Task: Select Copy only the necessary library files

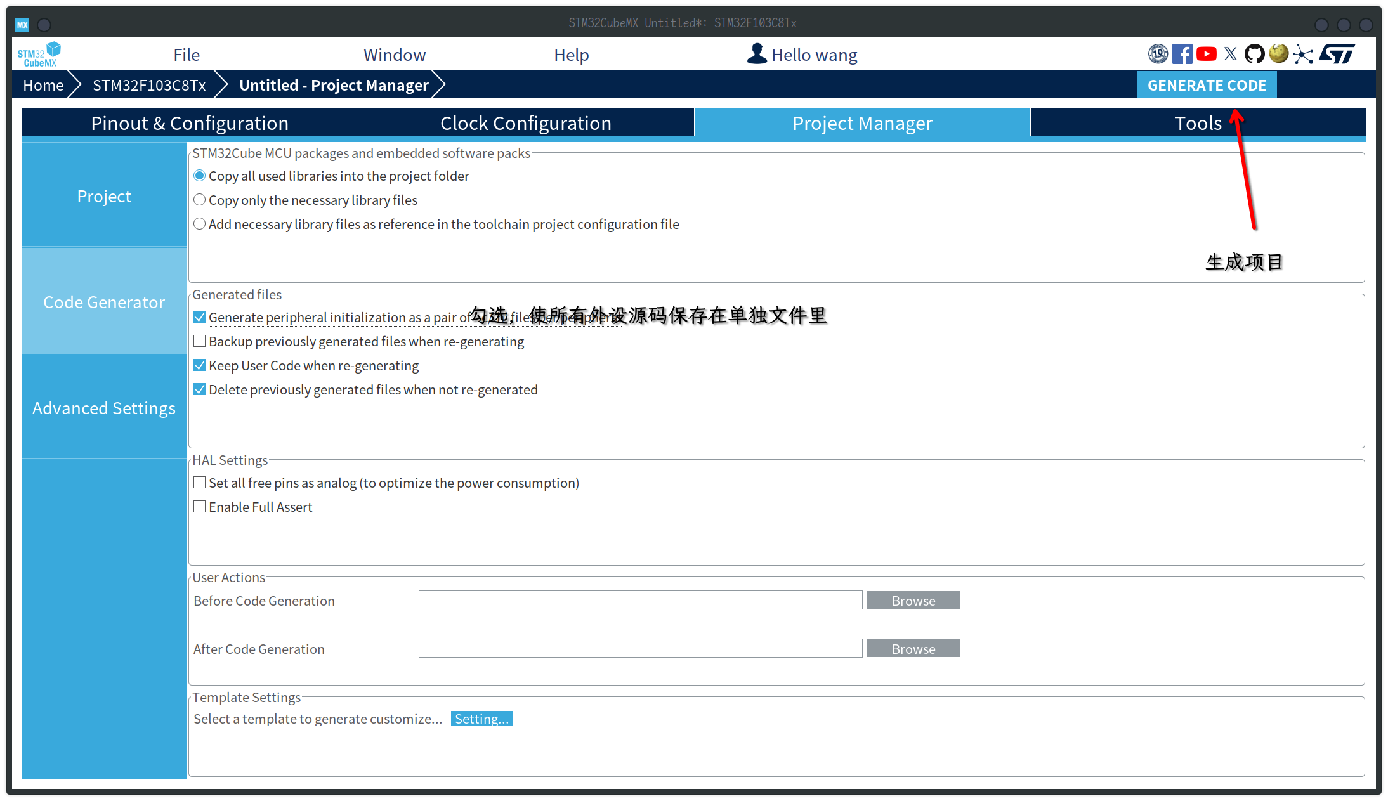Action: click(x=200, y=200)
